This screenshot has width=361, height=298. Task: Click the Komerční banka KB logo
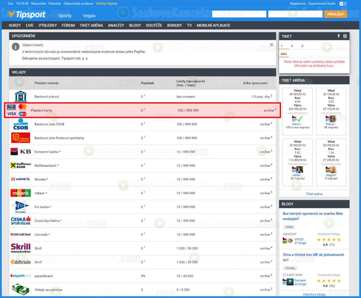[x=20, y=152]
